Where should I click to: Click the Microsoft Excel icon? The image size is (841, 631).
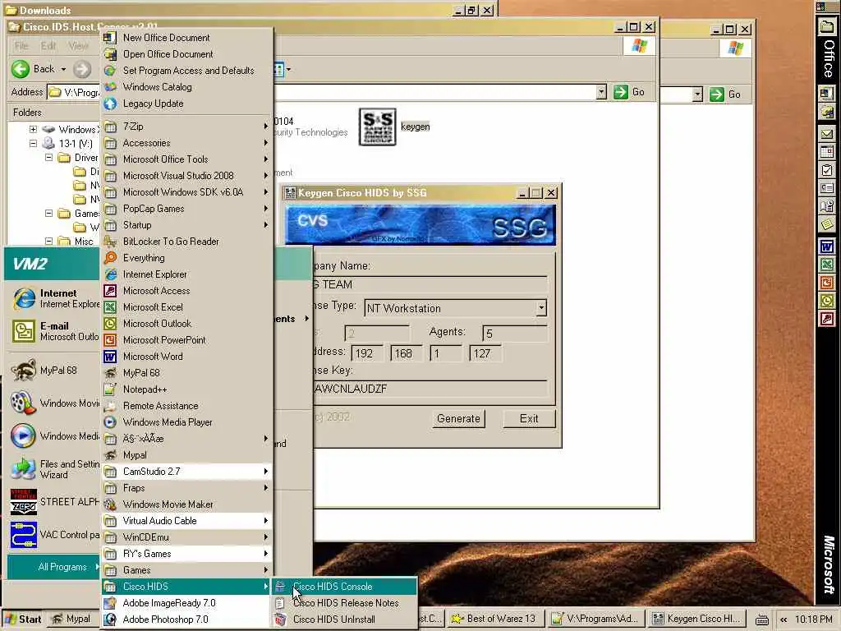point(110,307)
